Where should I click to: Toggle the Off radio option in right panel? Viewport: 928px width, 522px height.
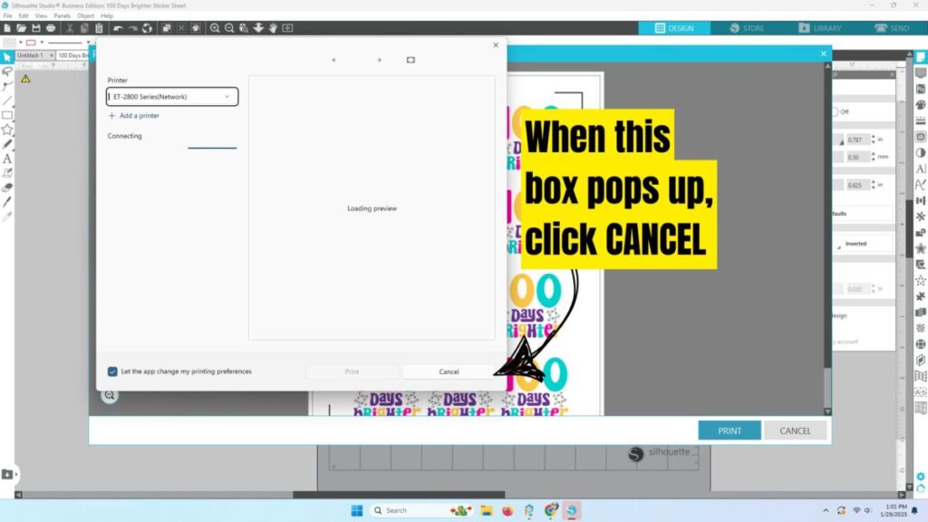[x=835, y=111]
